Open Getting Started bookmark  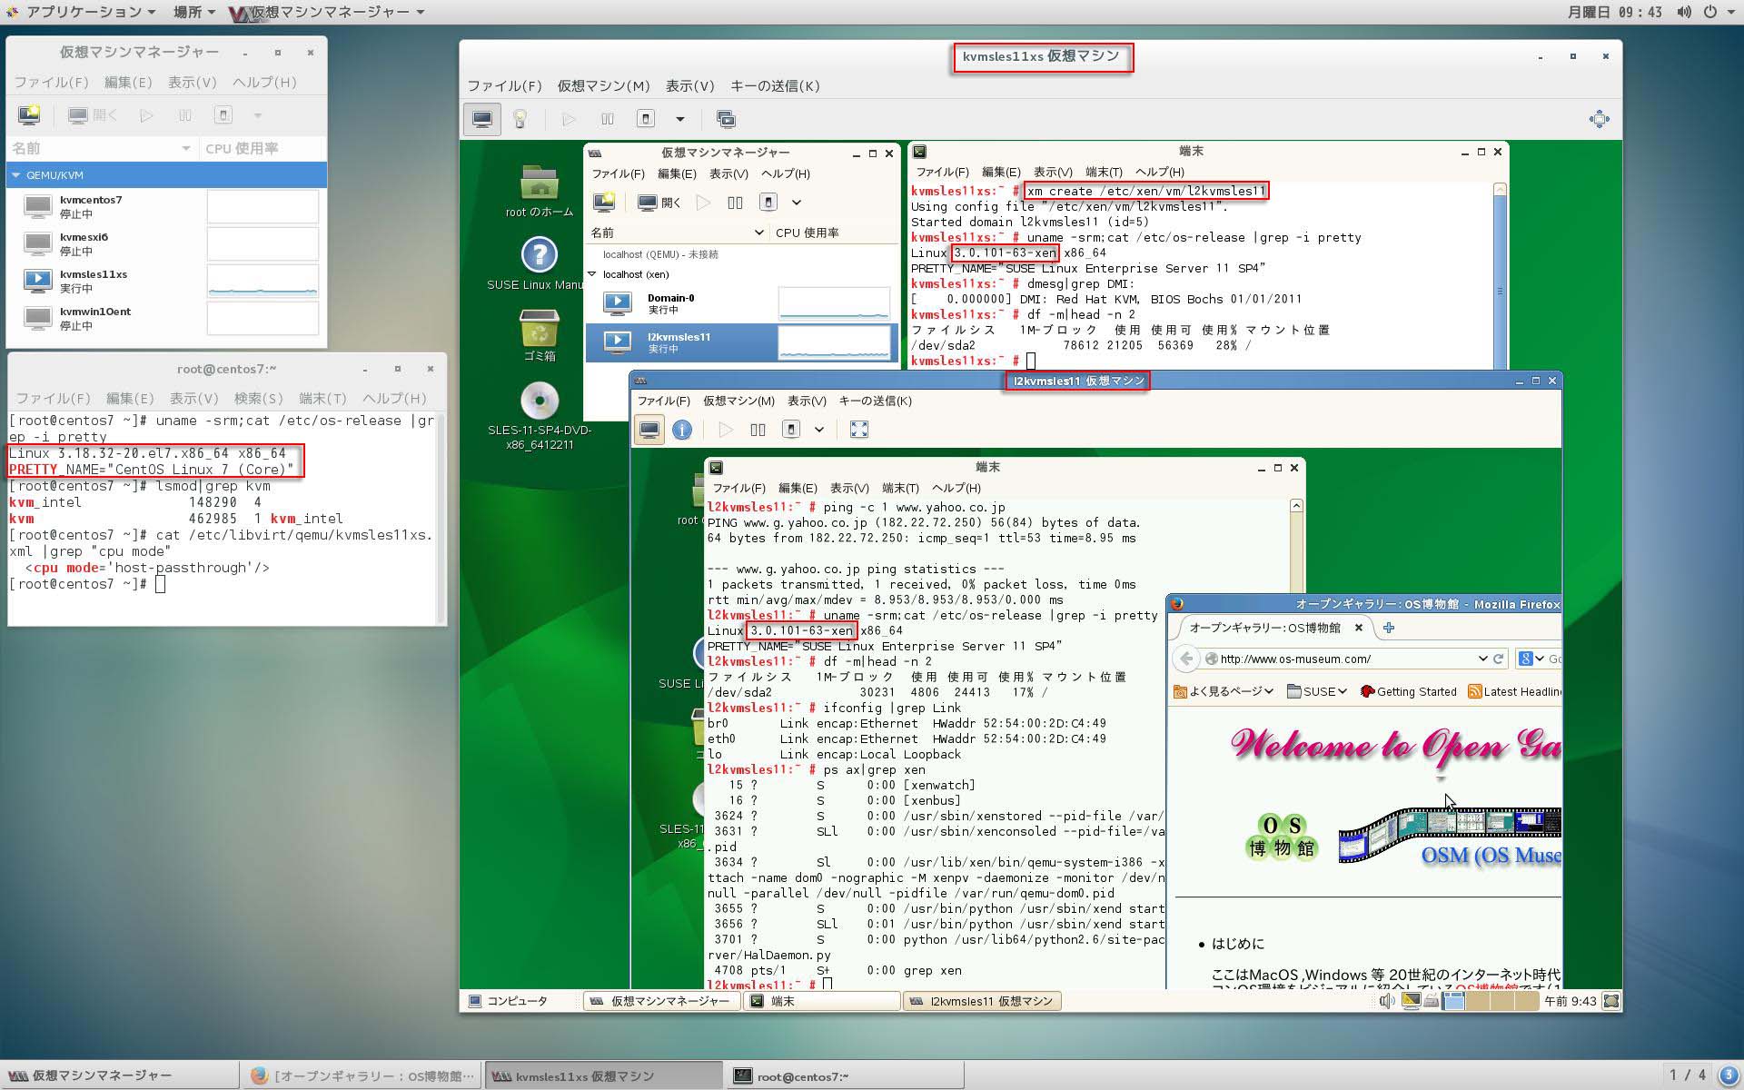point(1408,691)
